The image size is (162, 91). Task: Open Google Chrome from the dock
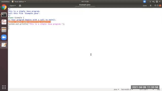[x=4, y=7]
